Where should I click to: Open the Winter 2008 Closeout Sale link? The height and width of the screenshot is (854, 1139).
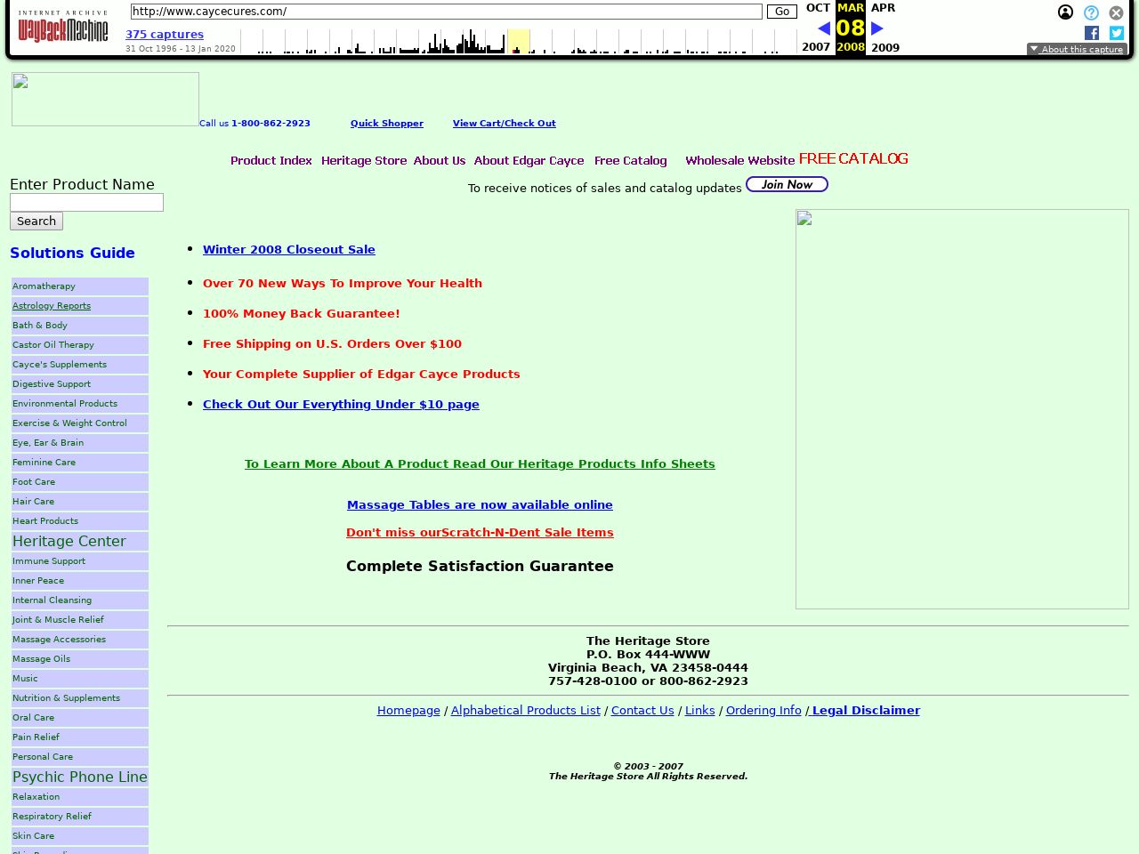tap(289, 250)
